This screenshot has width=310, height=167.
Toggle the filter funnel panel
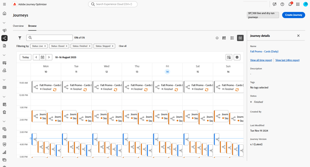[19, 38]
